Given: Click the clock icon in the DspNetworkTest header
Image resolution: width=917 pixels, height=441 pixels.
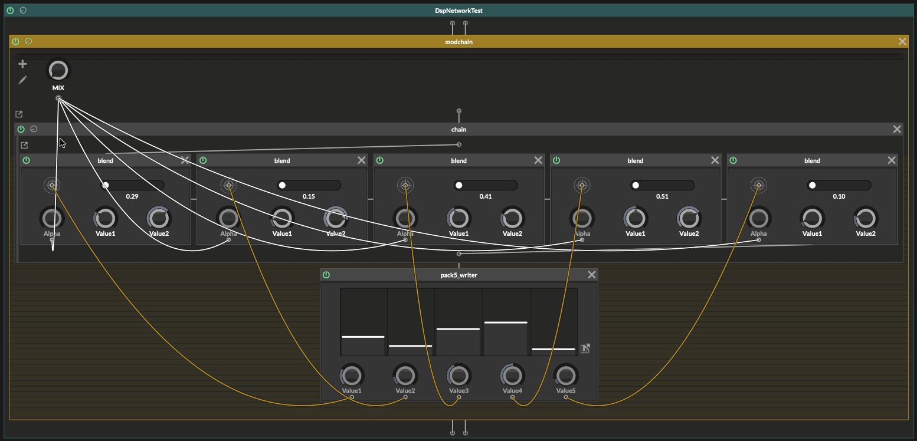Looking at the screenshot, I should coord(23,11).
